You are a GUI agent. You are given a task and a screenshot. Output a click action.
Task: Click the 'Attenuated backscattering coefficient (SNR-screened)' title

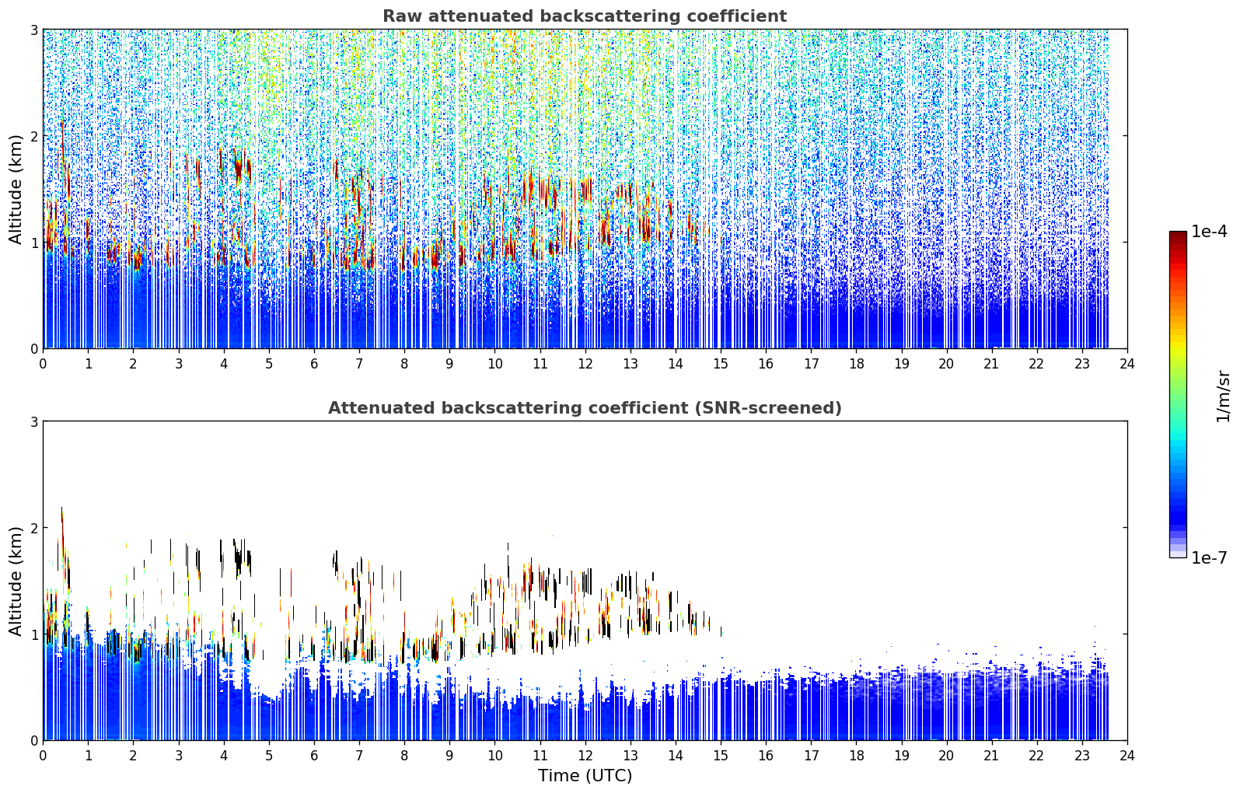click(585, 408)
